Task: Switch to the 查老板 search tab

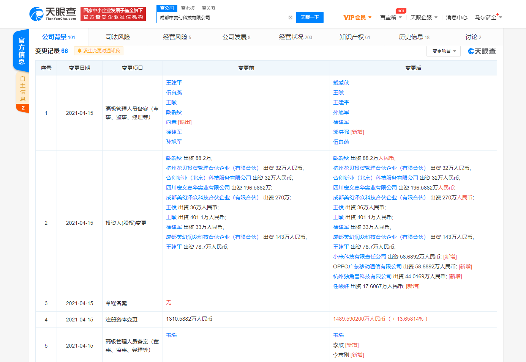Action: (188, 8)
